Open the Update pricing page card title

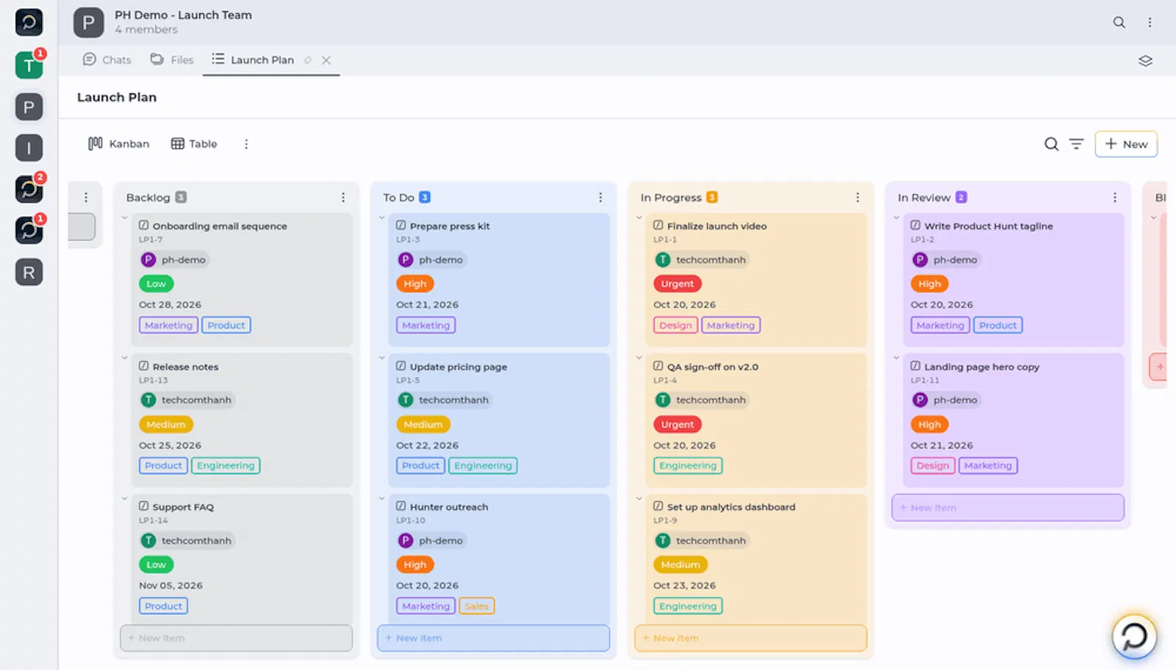pyautogui.click(x=458, y=367)
